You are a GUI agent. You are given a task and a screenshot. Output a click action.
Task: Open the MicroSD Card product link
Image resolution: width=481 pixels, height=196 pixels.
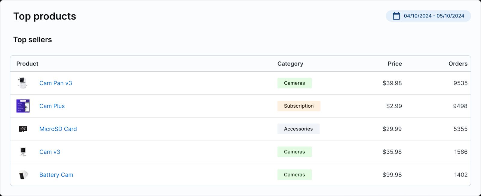(x=58, y=129)
